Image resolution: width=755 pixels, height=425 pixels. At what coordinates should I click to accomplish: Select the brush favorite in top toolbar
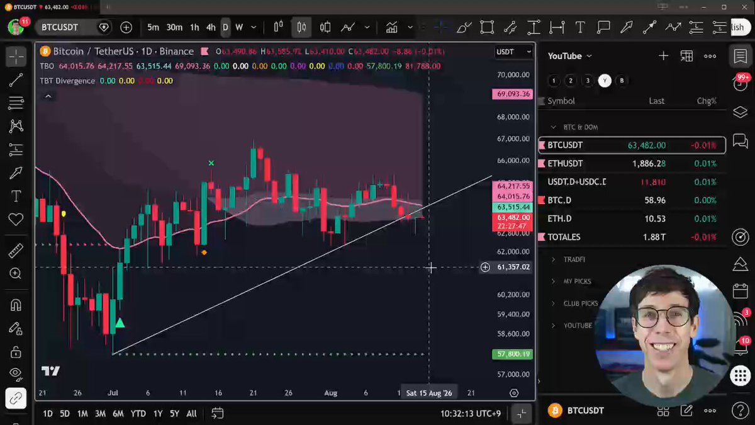coord(464,27)
